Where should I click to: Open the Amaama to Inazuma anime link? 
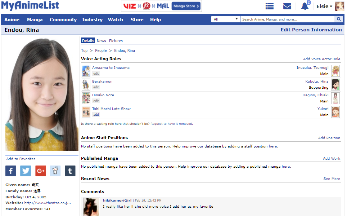click(x=111, y=67)
